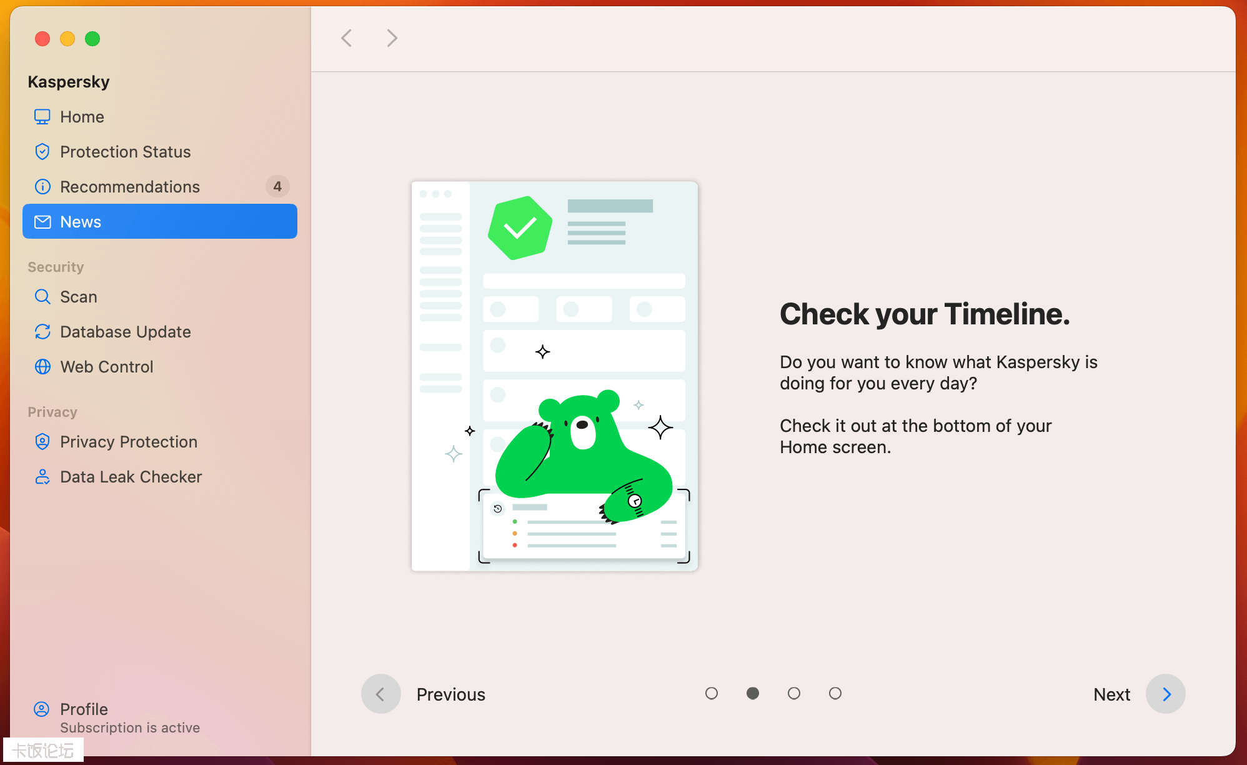Click the Database Update refresh icon
The height and width of the screenshot is (765, 1247).
[42, 332]
